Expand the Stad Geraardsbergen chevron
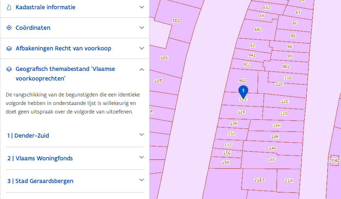341x199 pixels. 142,180
